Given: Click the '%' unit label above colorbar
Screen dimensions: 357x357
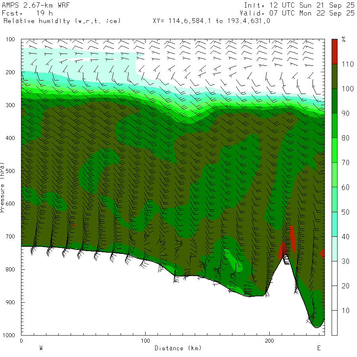Looking at the screenshot, I should (x=344, y=39).
